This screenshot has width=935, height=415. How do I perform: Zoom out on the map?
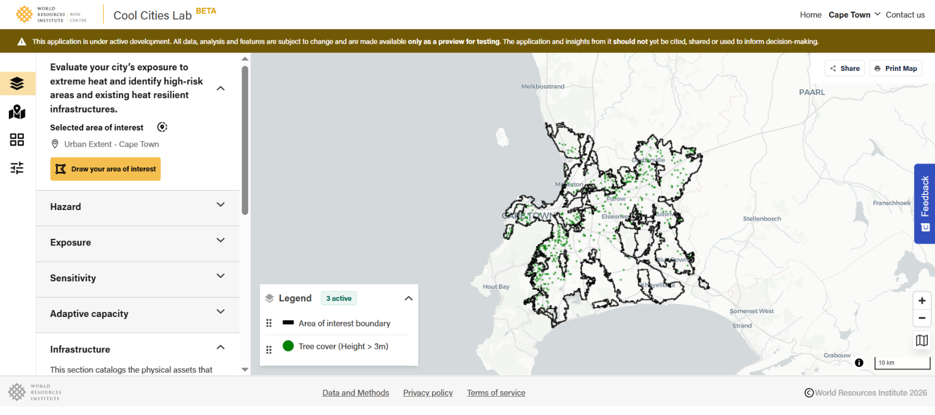[922, 318]
